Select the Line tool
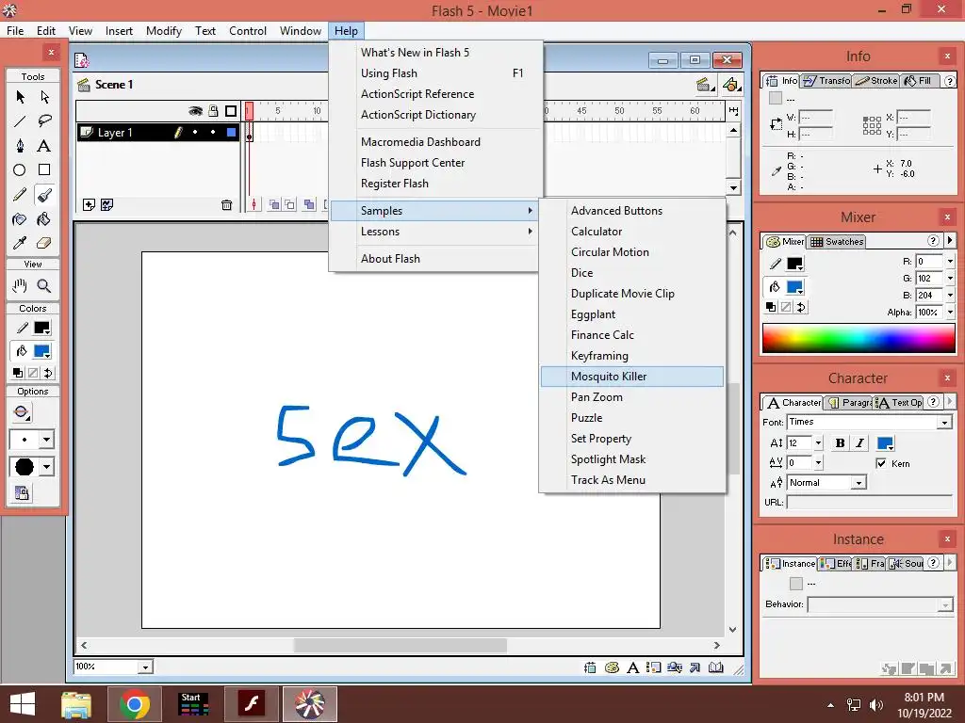Screen dimensions: 965x723 (21, 121)
